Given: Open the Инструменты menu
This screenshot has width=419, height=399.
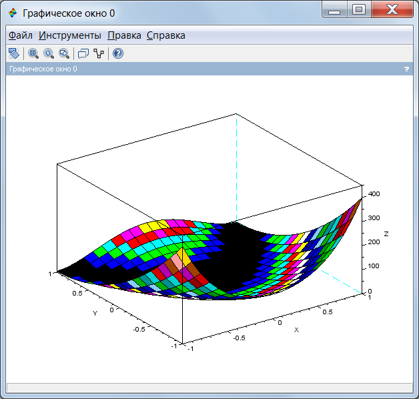Looking at the screenshot, I should [x=70, y=35].
